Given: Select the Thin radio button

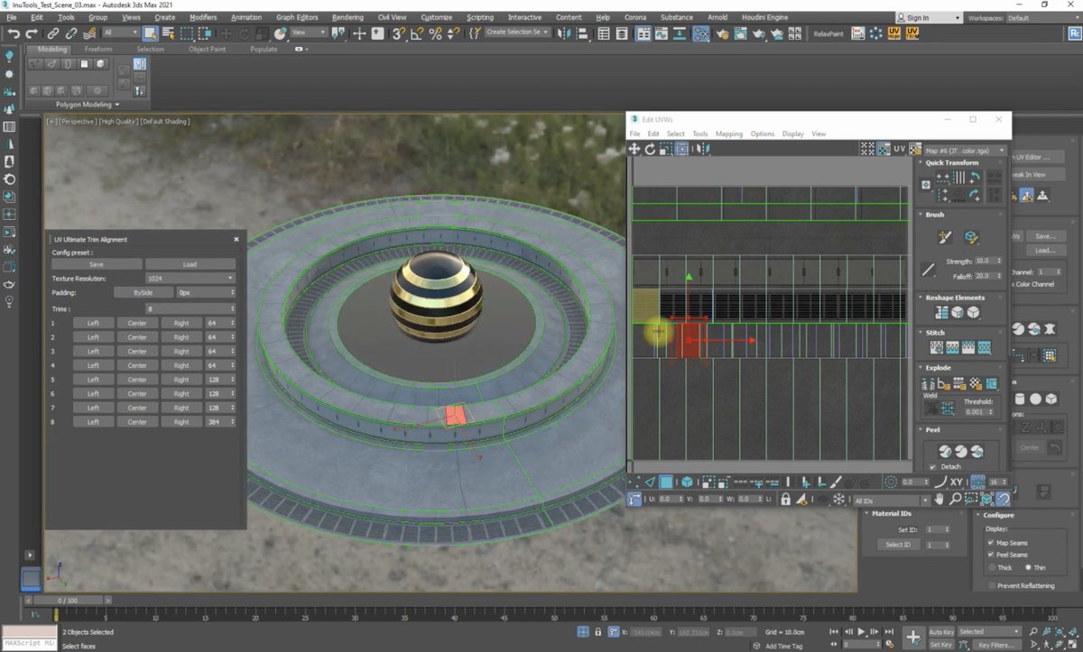Looking at the screenshot, I should tap(1026, 567).
